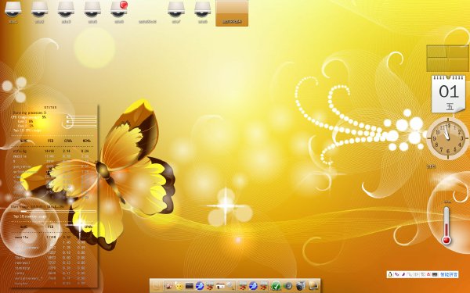Toggle the moon icon in input method bar
Viewport: 470px width, 293px height.
coord(403,274)
